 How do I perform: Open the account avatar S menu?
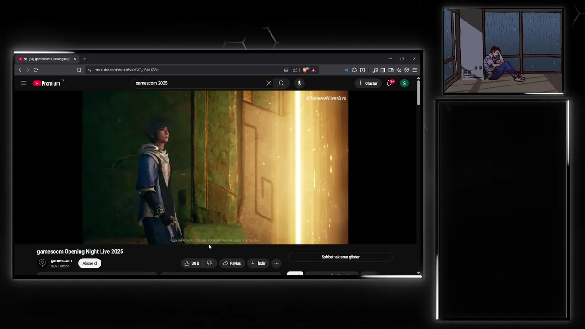(x=404, y=83)
